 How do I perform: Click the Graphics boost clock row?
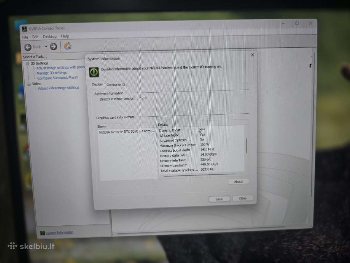pyautogui.click(x=187, y=150)
